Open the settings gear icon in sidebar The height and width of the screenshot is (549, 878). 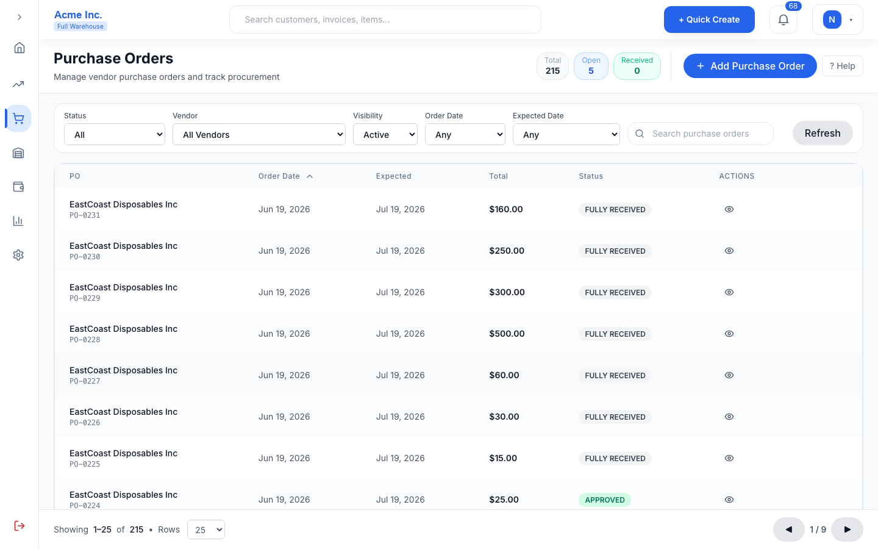pos(18,255)
